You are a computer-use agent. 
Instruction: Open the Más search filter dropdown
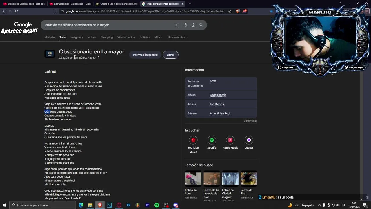click(158, 37)
